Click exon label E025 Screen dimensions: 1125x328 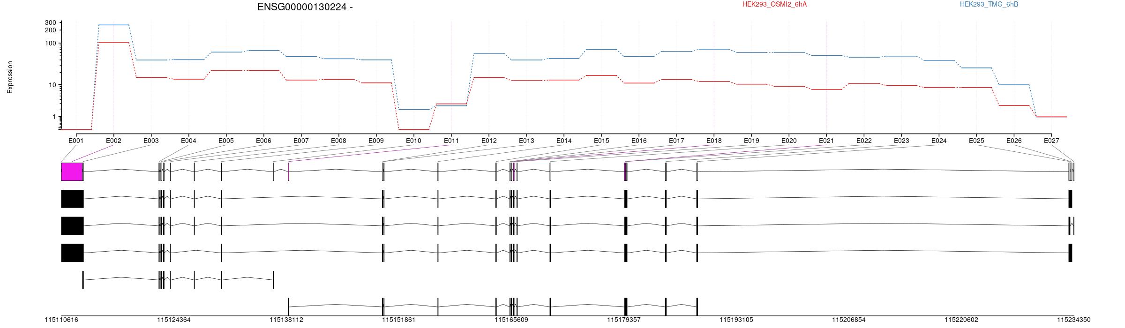(976, 141)
